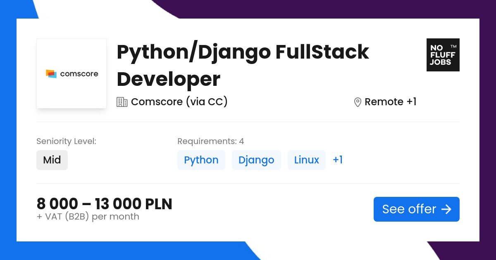Click the Comscore (via CC) company name
This screenshot has width=496, height=260.
(179, 102)
